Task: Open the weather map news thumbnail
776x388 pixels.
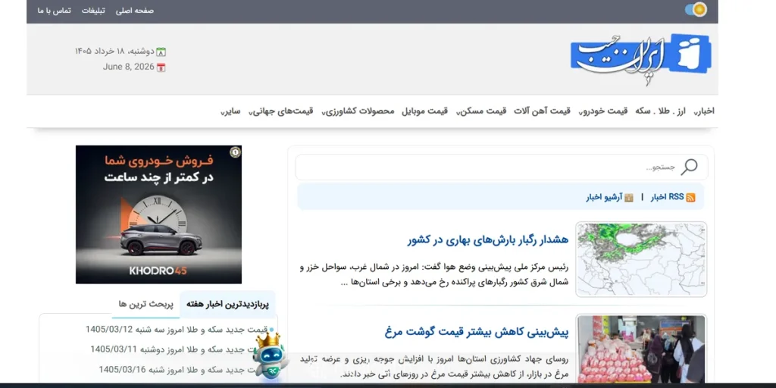Action: pos(641,259)
